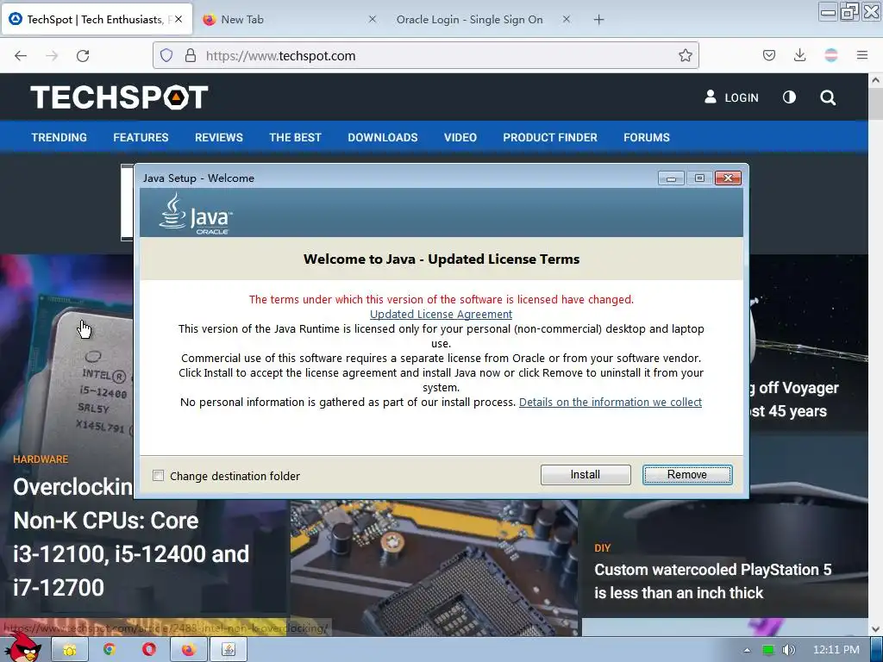Click the TechSpot logo

point(119,97)
